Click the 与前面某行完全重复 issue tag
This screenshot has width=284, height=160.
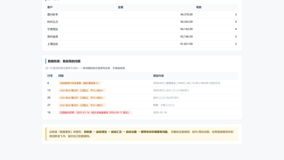click(x=80, y=83)
